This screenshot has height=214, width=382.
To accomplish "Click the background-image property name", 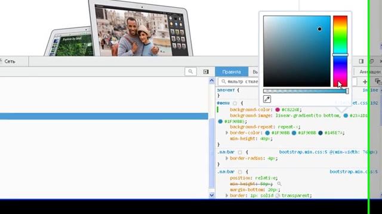I will pyautogui.click(x=250, y=115).
